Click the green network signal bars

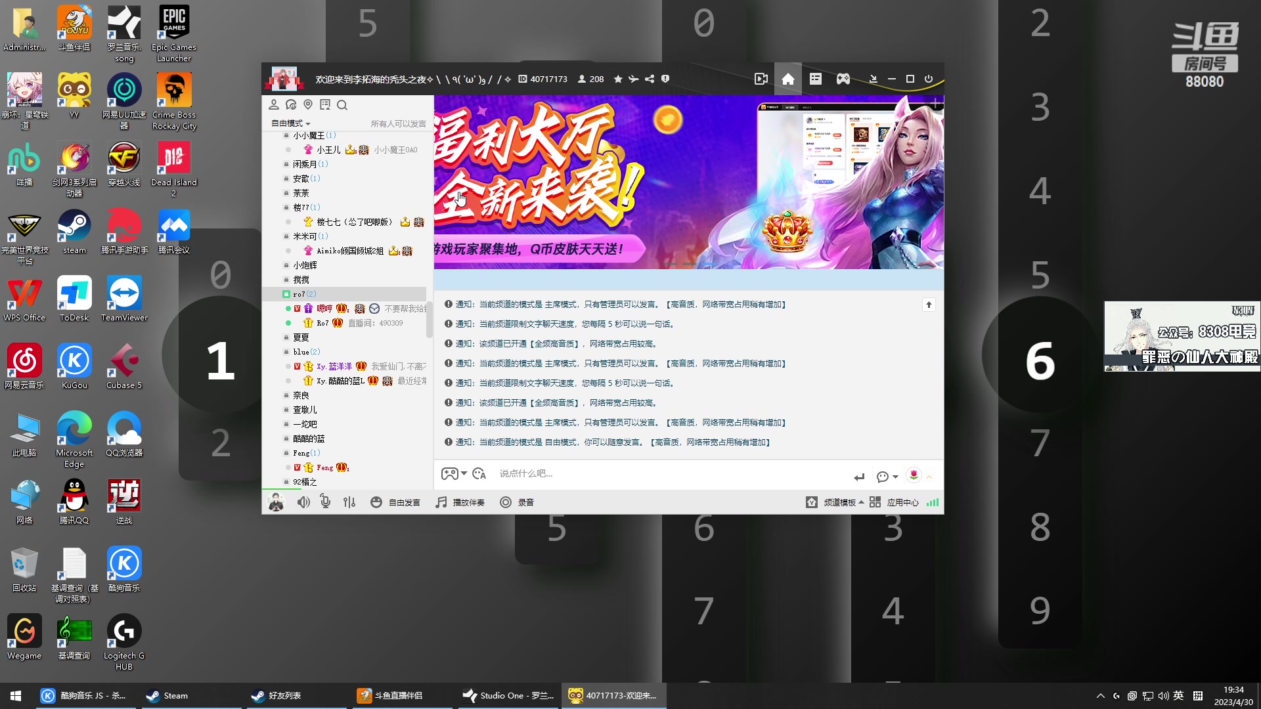933,502
